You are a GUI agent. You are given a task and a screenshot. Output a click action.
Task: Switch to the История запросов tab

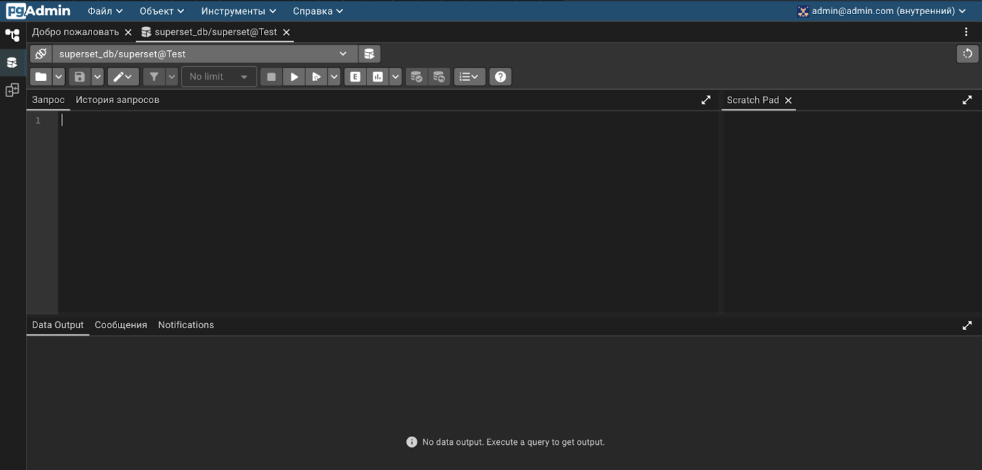click(117, 100)
